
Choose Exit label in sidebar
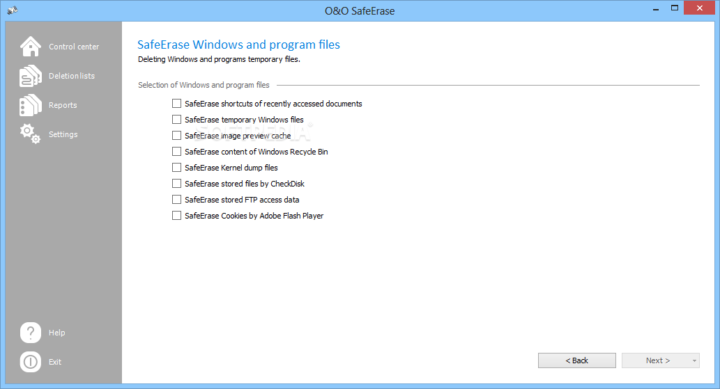[55, 362]
